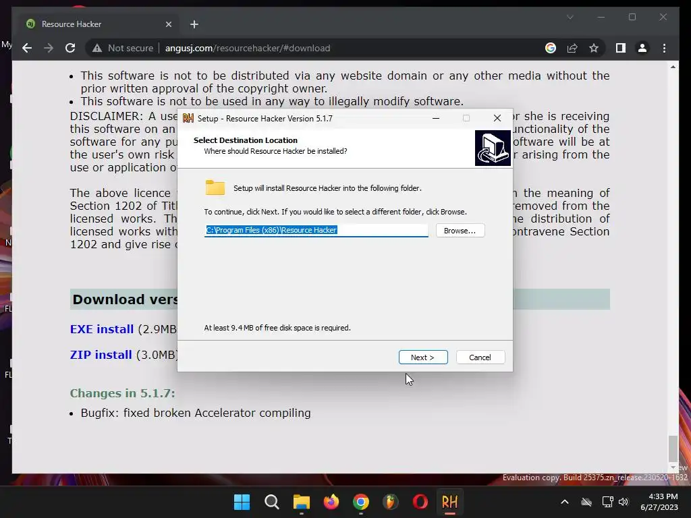Focus the angusj.com address bar

pyautogui.click(x=247, y=48)
